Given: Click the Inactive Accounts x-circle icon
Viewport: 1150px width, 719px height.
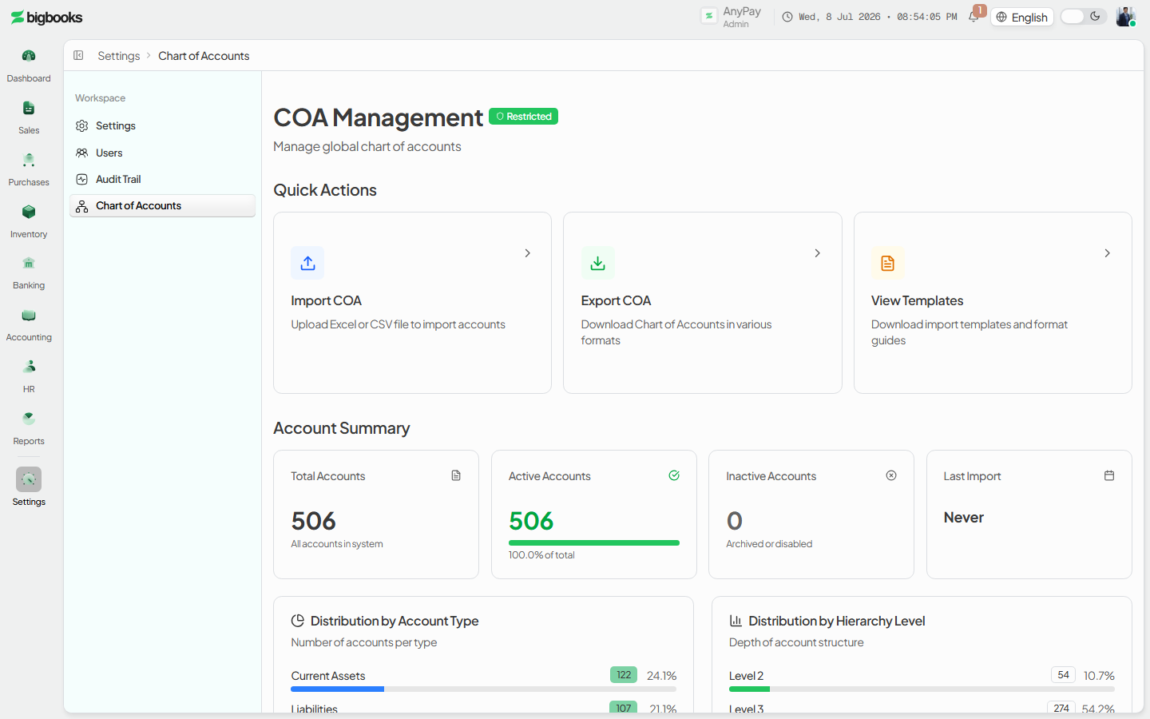Looking at the screenshot, I should coord(891,475).
